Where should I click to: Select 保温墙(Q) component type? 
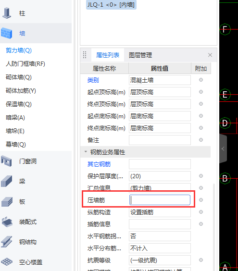[19, 104]
